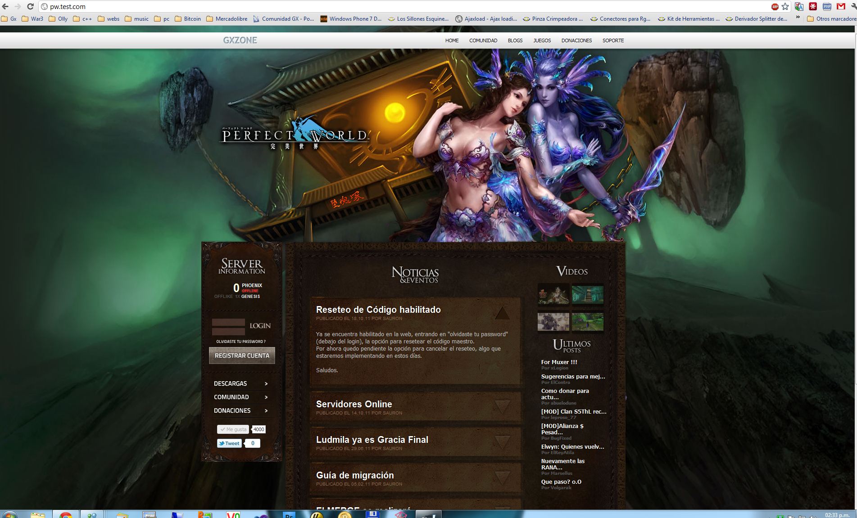857x518 pixels.
Task: Open the JUEGOS menu item
Action: (542, 41)
